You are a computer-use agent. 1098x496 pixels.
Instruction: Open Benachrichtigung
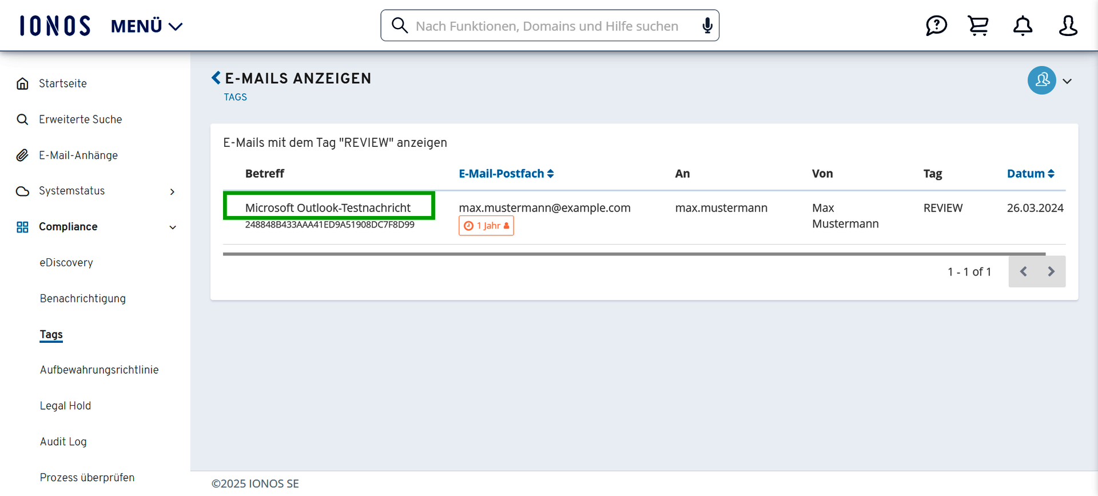click(x=83, y=298)
